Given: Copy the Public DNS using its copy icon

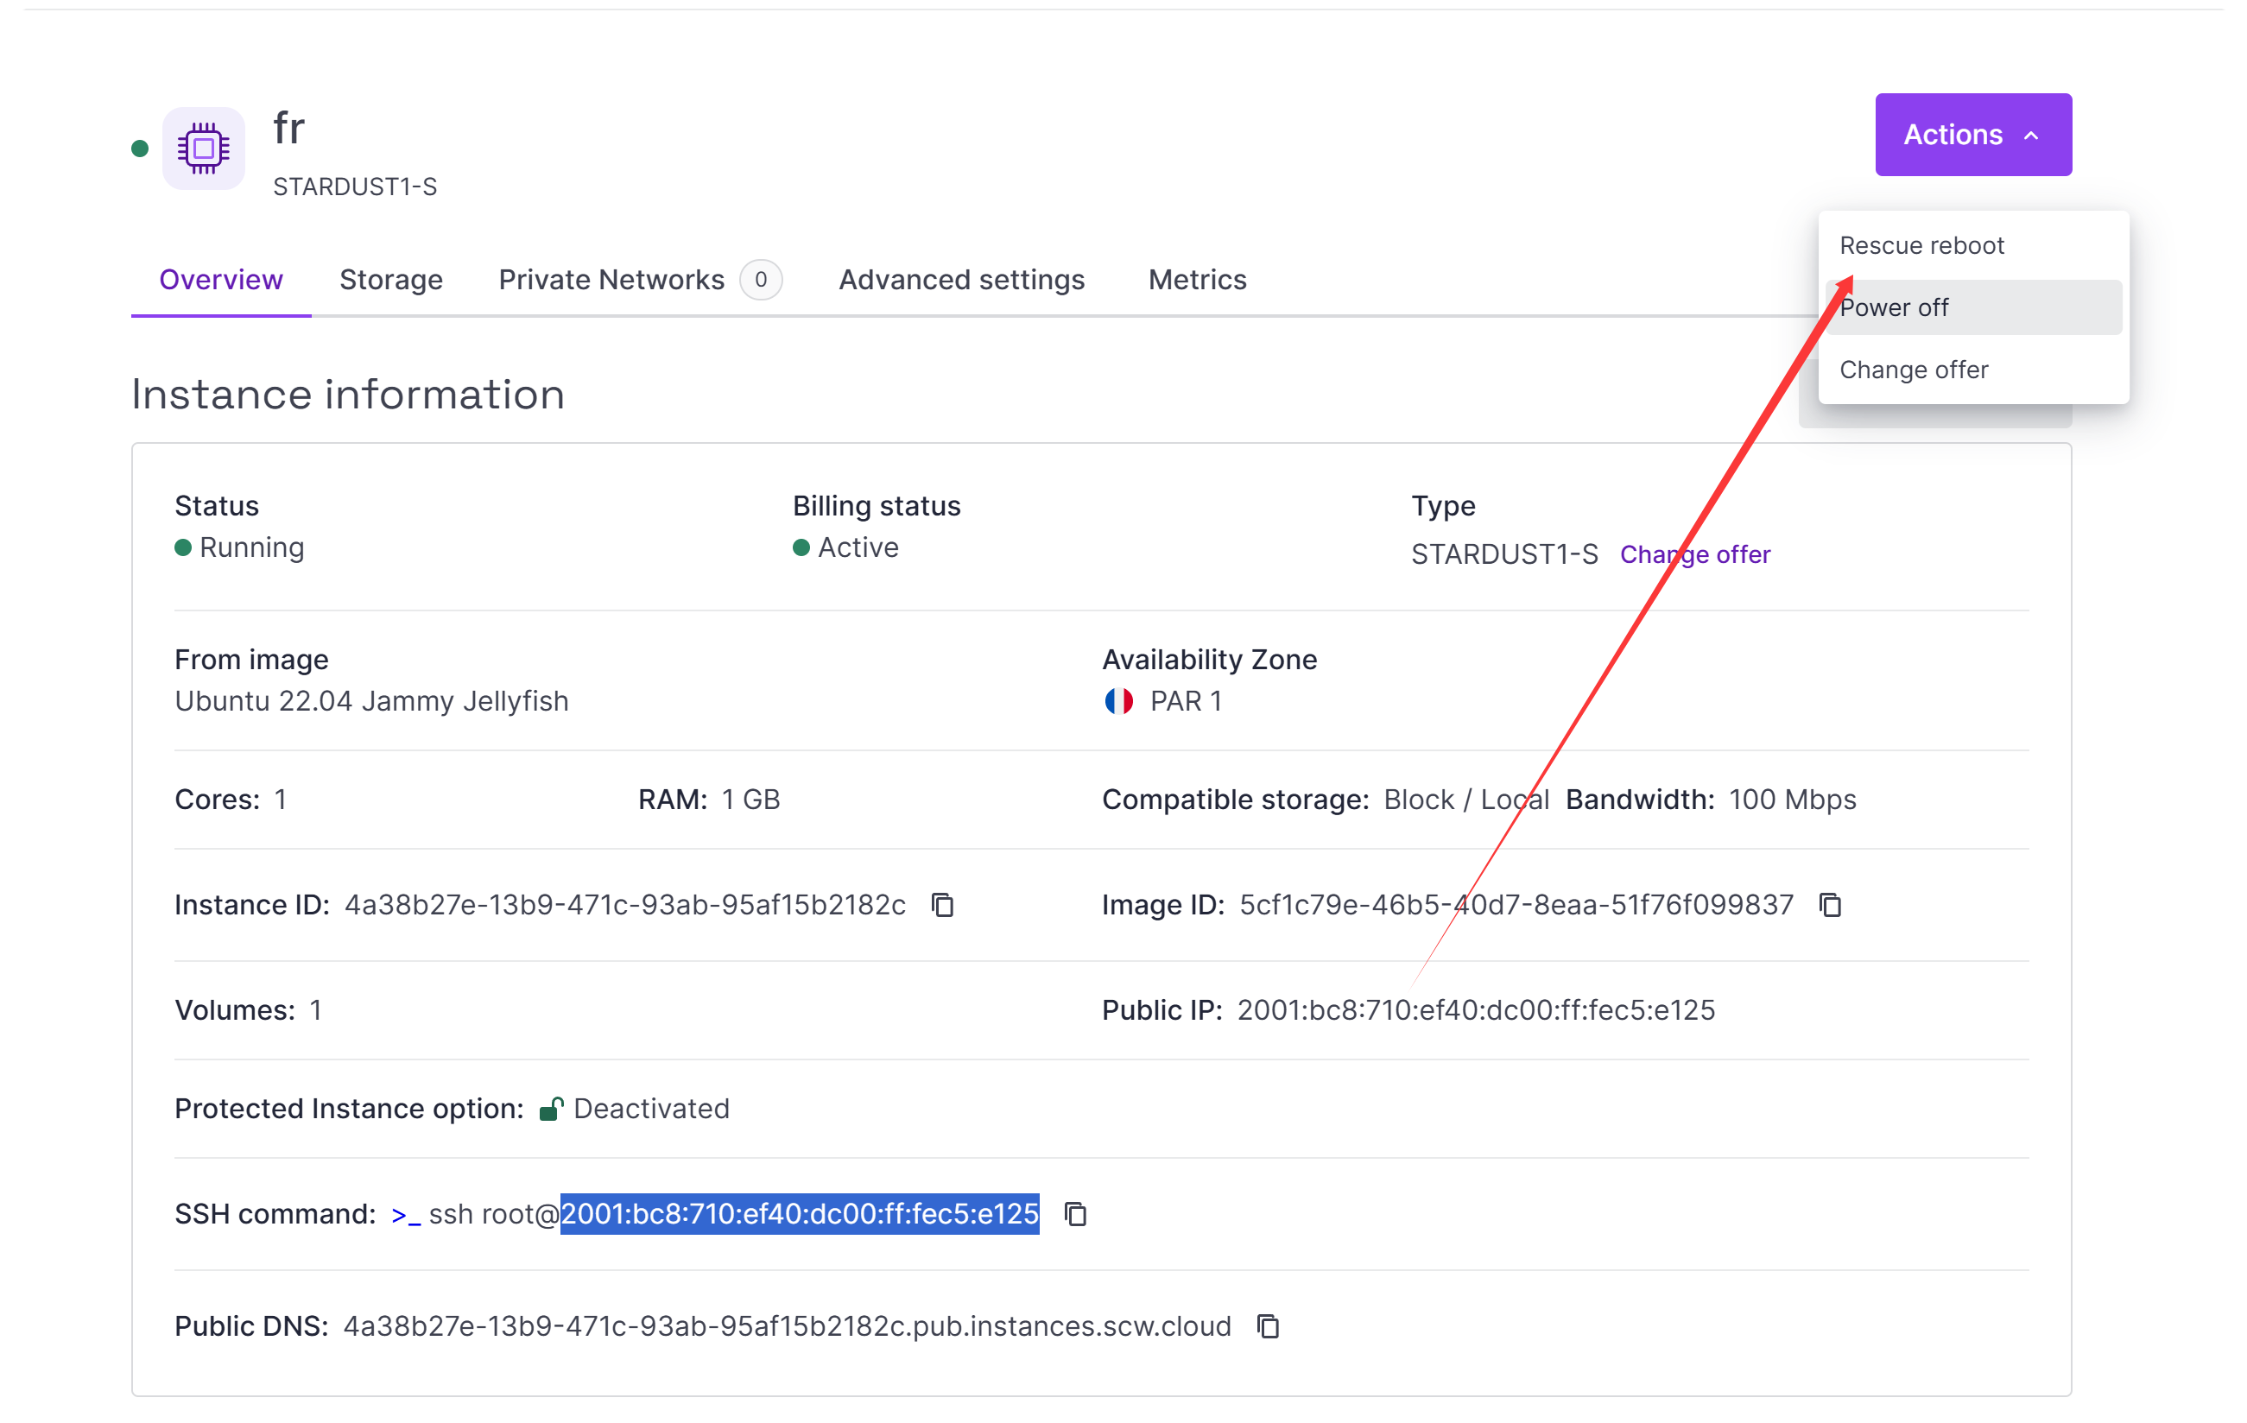Looking at the screenshot, I should pos(1267,1326).
